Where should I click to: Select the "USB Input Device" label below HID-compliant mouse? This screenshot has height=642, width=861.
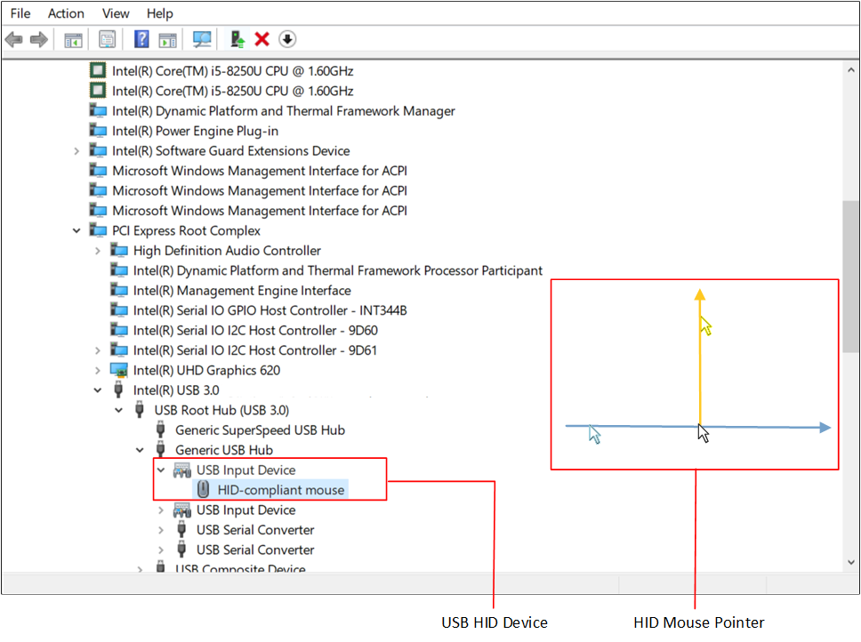coord(246,510)
